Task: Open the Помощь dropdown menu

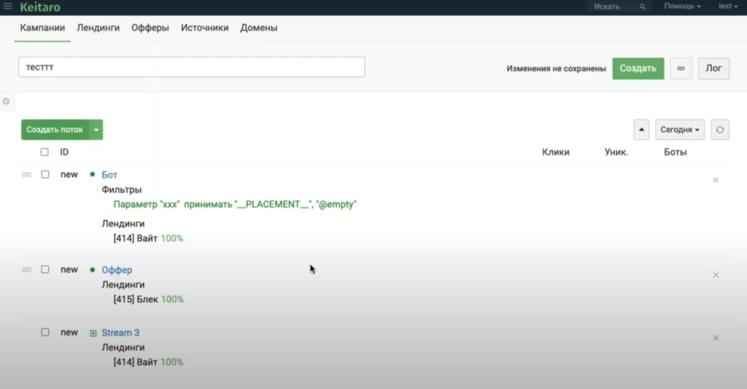Action: (682, 7)
